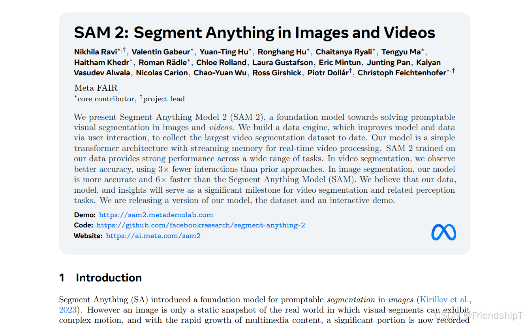Visit the ai.meta.com/sam2 website link
This screenshot has width=524, height=324.
click(x=153, y=235)
